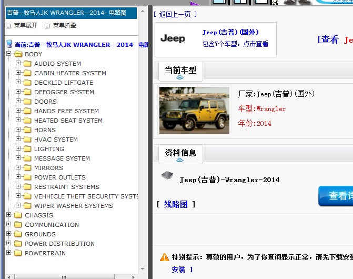Click the tree panel scroll-down arrow
The width and height of the screenshot is (353, 279).
143,269
